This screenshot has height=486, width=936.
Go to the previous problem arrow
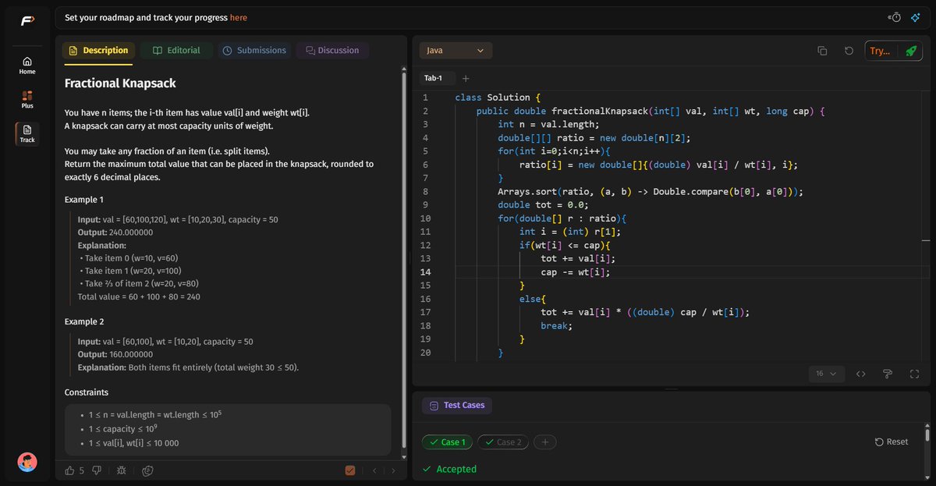(374, 470)
